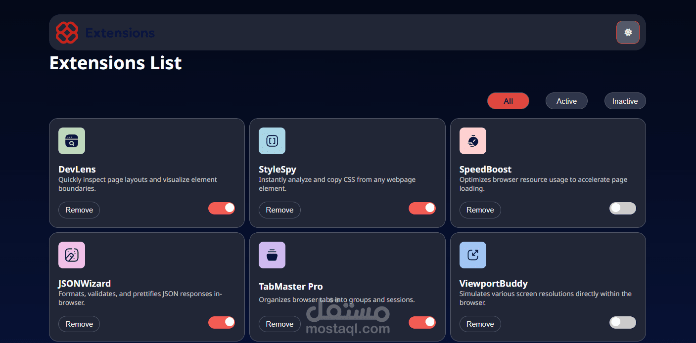Screen dimensions: 696x343
Task: Click the 'Formats, validates, and prettifies JSON' description
Action: [140, 298]
